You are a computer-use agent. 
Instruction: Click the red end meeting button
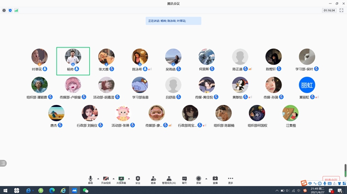tap(331, 179)
